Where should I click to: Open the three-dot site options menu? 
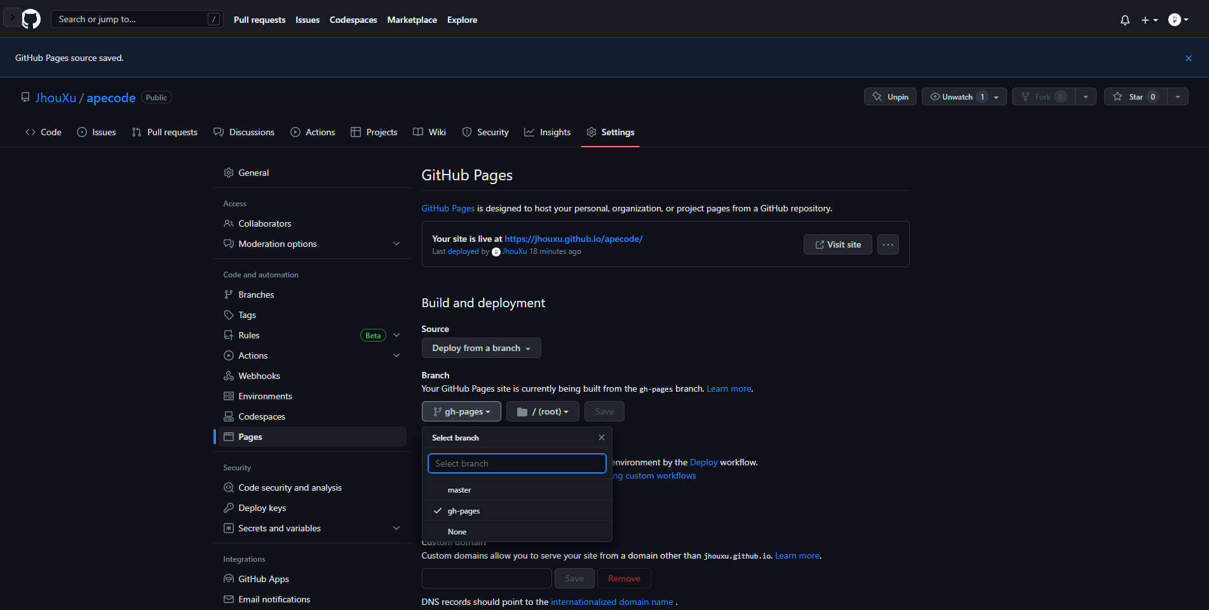(x=888, y=244)
